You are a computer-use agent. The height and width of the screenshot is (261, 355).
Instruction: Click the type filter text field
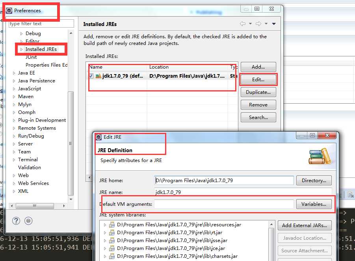41,24
